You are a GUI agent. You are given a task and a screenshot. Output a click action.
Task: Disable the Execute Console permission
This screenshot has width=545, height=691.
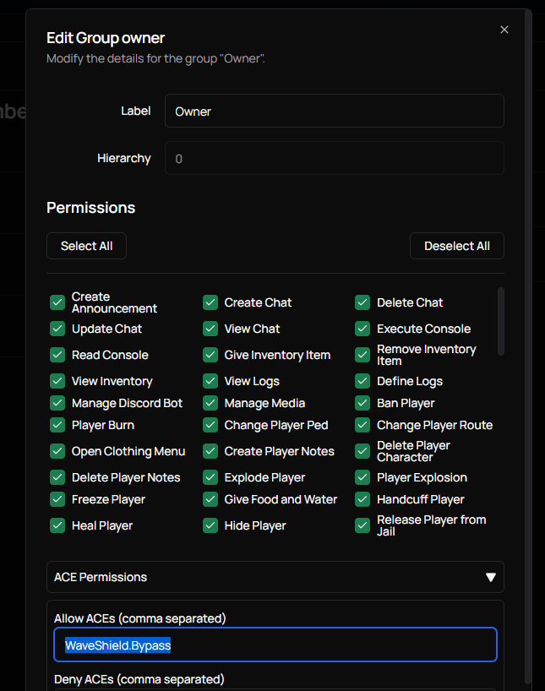tap(362, 329)
